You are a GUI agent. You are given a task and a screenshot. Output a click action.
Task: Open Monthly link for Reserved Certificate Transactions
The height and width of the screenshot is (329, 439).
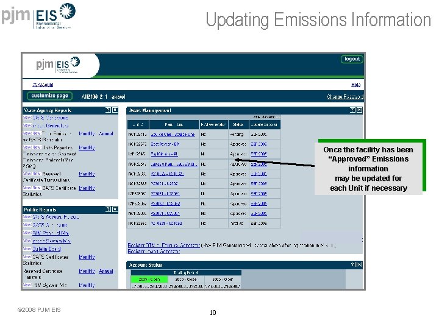point(87,174)
